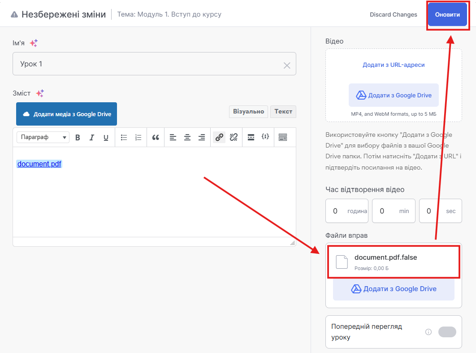Click Додати медіа з Google Drive button
Screen dimensions: 476x353
(x=66, y=114)
